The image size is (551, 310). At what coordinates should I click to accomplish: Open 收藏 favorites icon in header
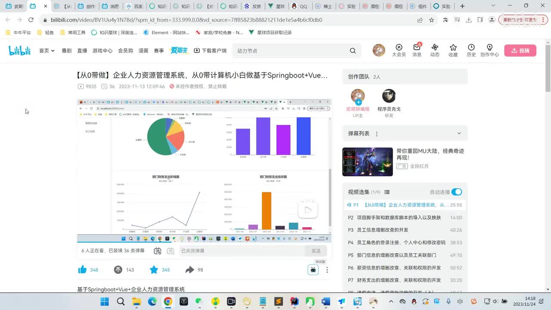pos(453,50)
